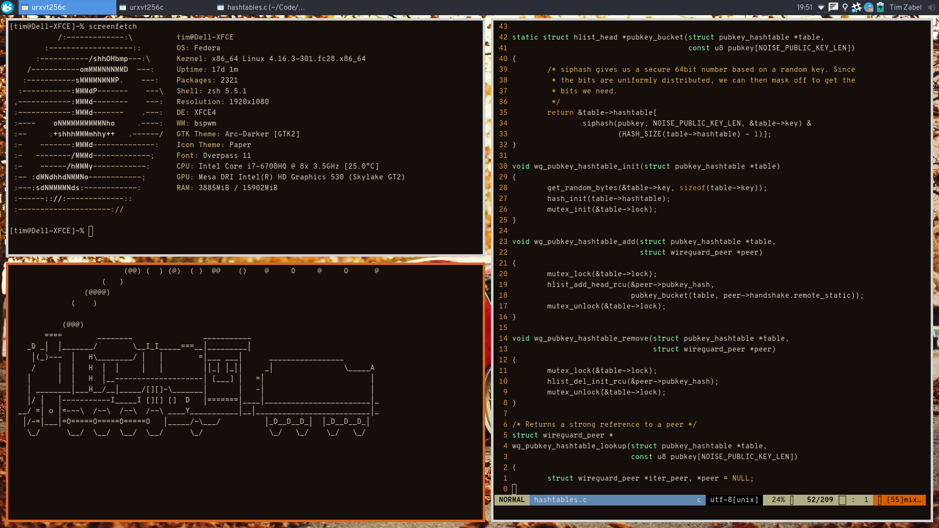939x528 pixels.
Task: Click the hashtables.c filename in vim statusline
Action: click(560, 500)
